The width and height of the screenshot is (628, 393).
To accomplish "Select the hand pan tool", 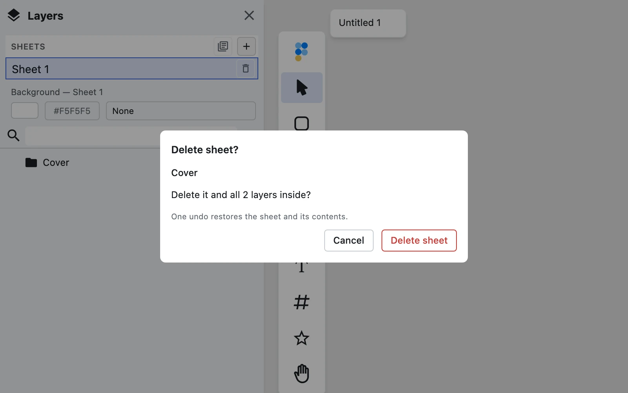I will (301, 373).
